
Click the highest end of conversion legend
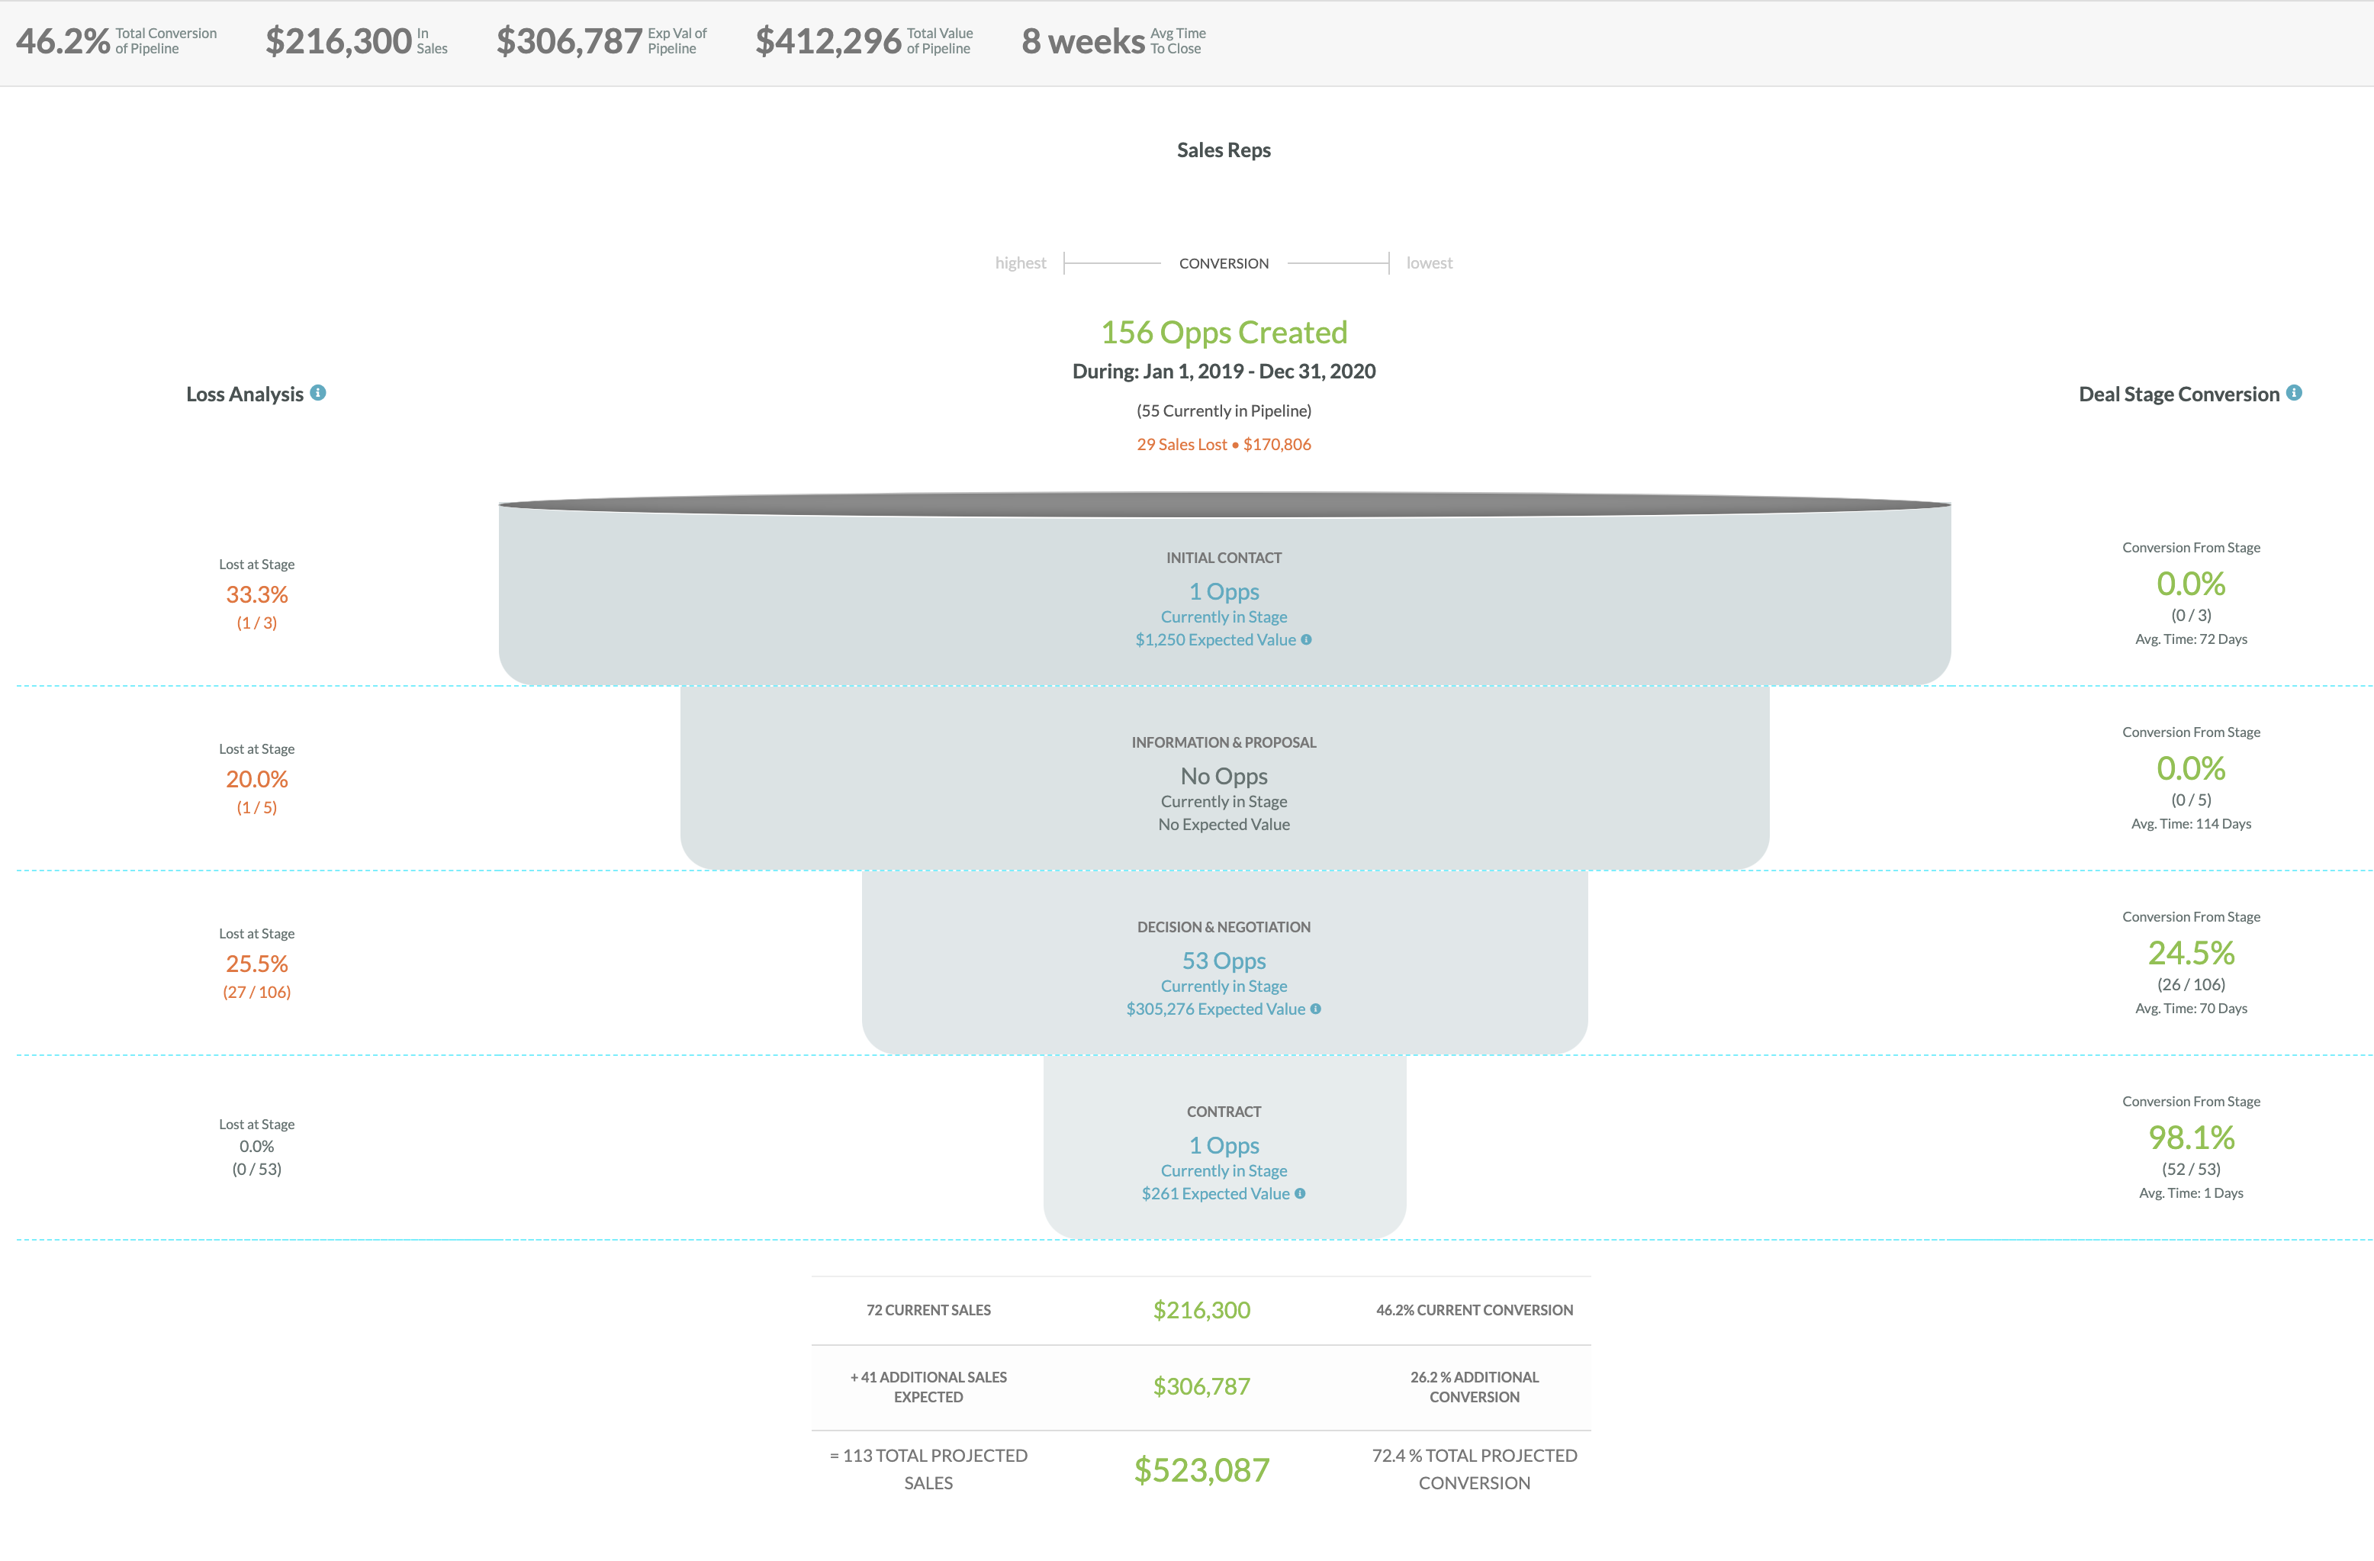click(x=1021, y=262)
